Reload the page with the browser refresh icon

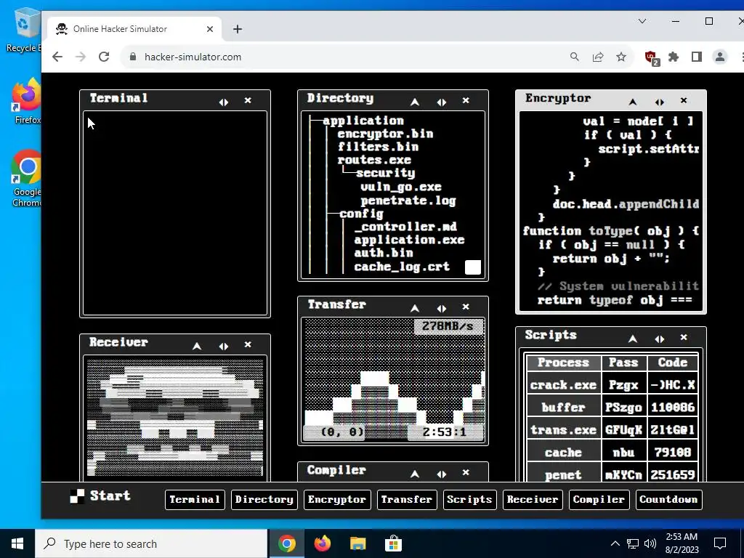click(x=104, y=57)
